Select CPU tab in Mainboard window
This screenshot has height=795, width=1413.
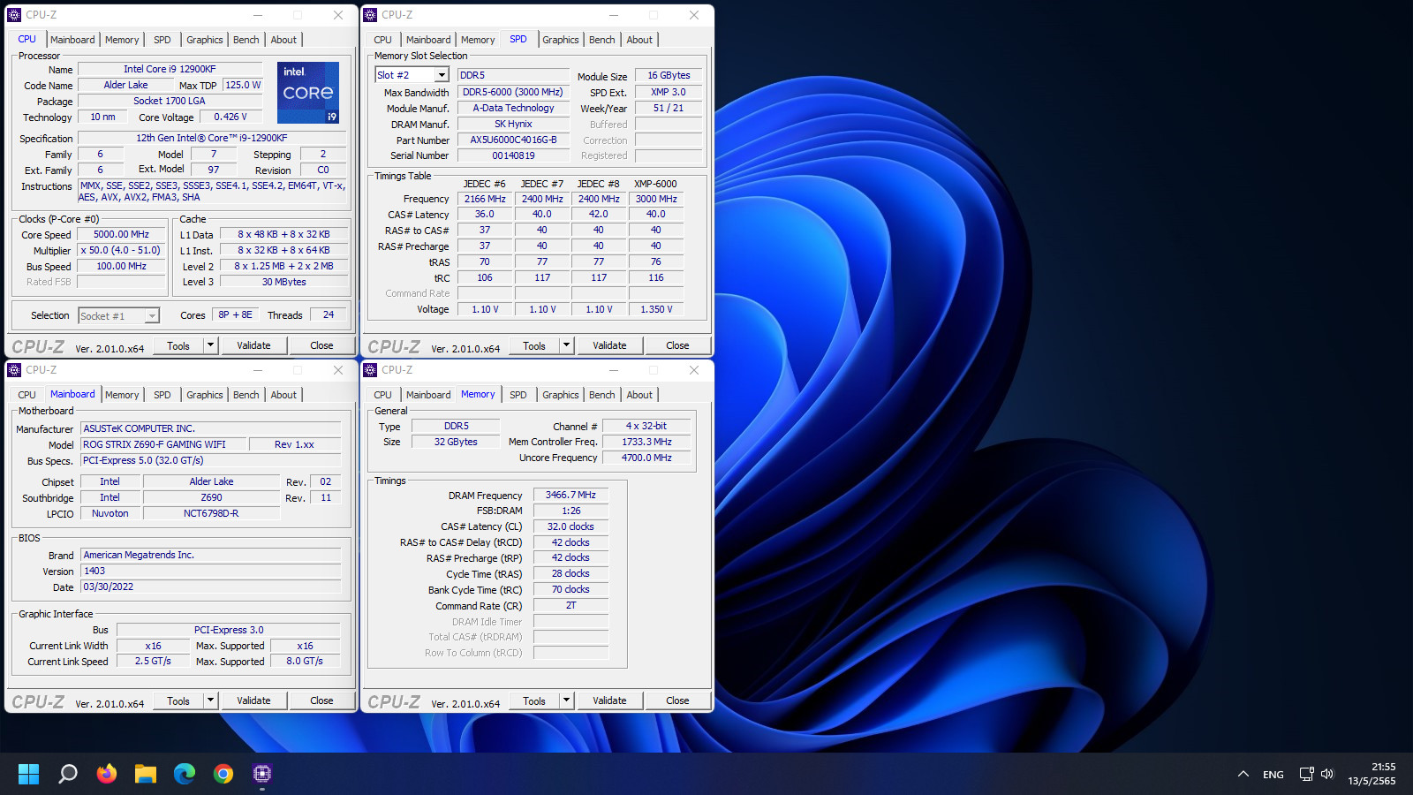click(x=27, y=395)
